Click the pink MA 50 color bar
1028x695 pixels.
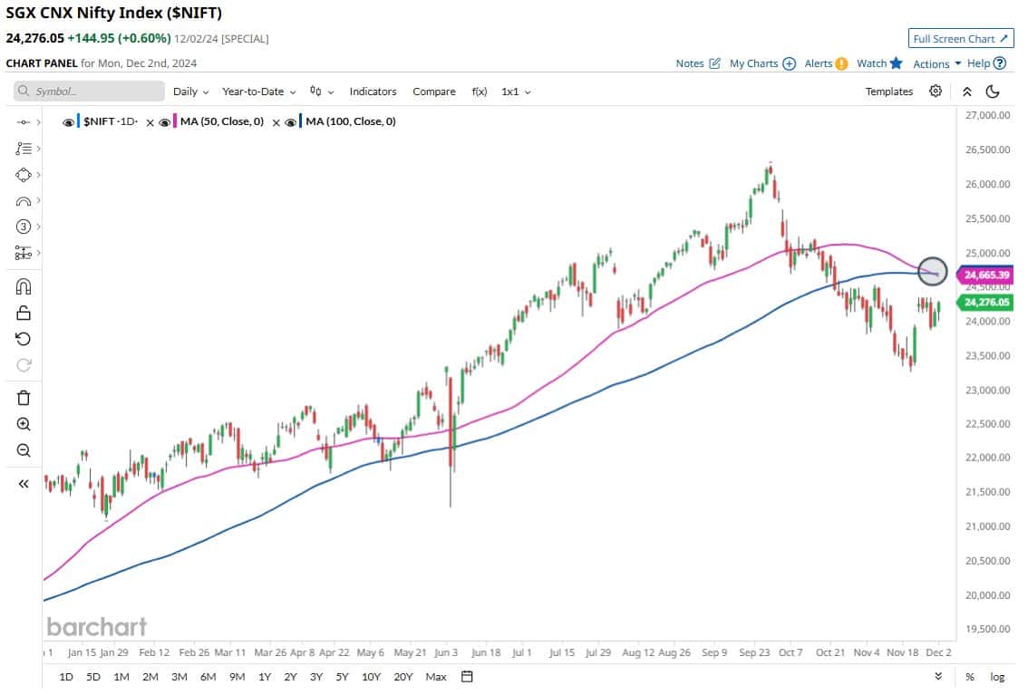pos(175,121)
